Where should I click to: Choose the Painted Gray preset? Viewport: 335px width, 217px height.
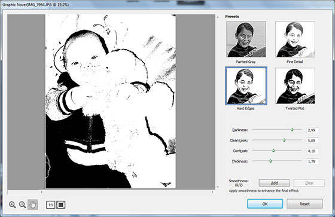(246, 39)
